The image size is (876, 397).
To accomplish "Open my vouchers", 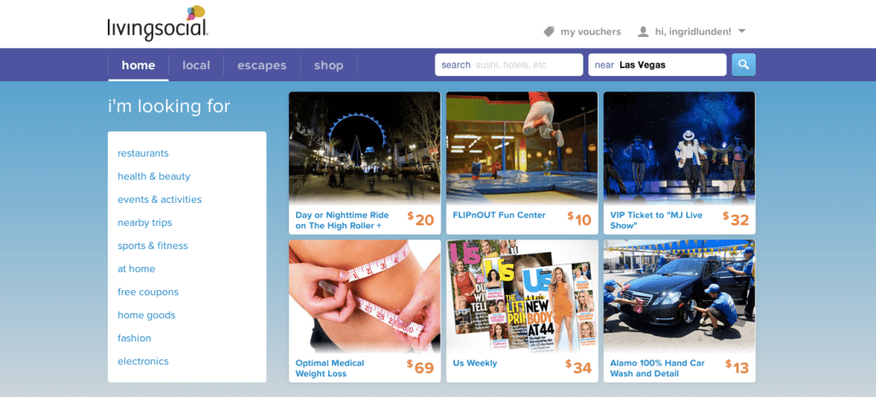I will [x=590, y=32].
